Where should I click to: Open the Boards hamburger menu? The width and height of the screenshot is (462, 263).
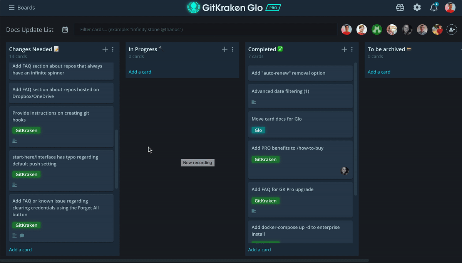12,8
